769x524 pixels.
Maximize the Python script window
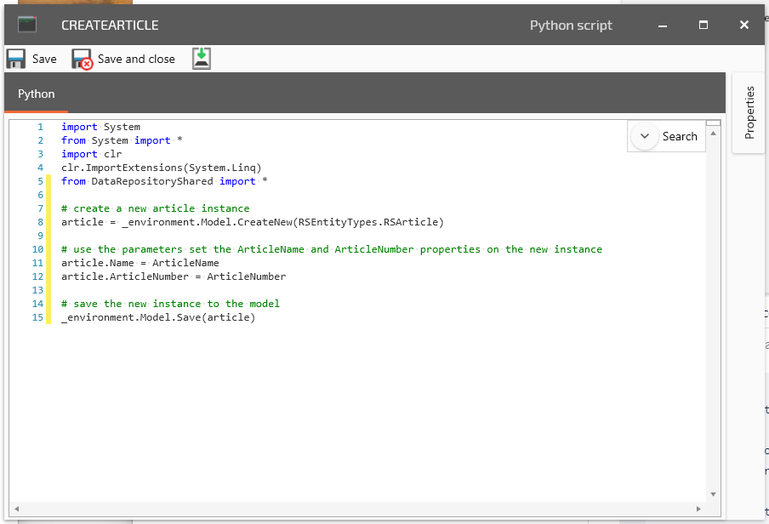pos(703,26)
